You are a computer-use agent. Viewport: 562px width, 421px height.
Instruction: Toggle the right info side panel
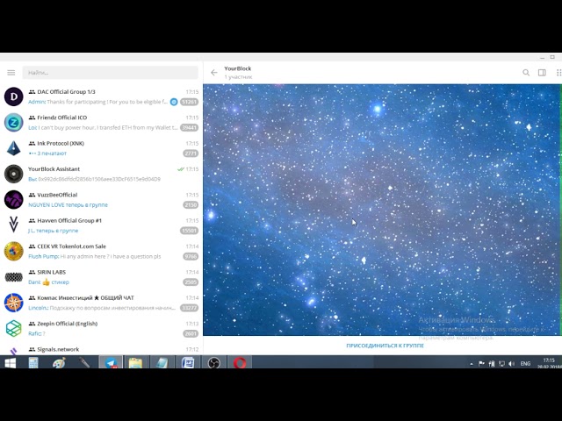coord(542,73)
